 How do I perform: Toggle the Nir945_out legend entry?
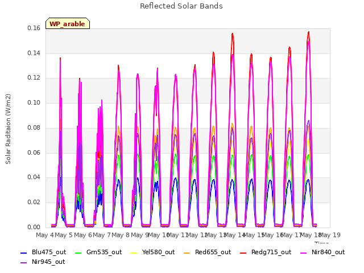tap(43, 262)
